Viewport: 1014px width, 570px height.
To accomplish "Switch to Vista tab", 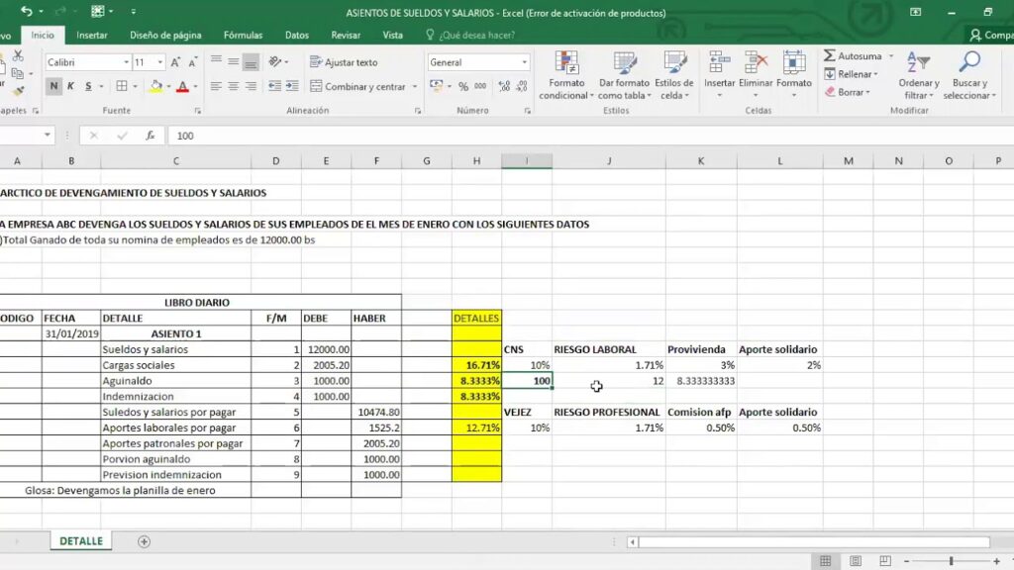I will pos(392,35).
